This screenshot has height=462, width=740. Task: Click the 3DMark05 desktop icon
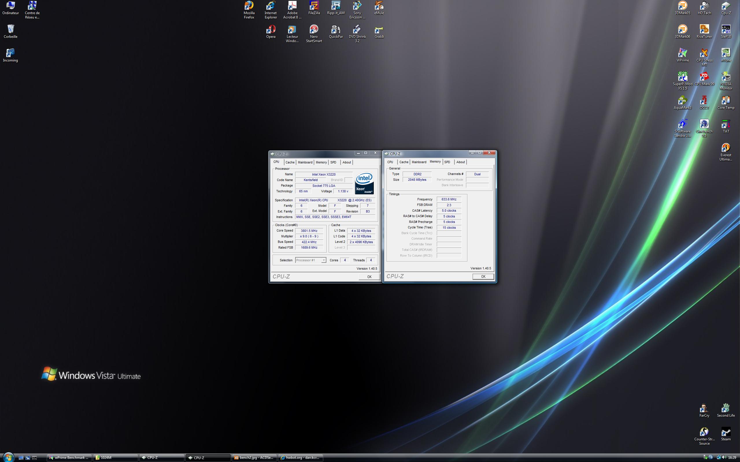point(682,8)
